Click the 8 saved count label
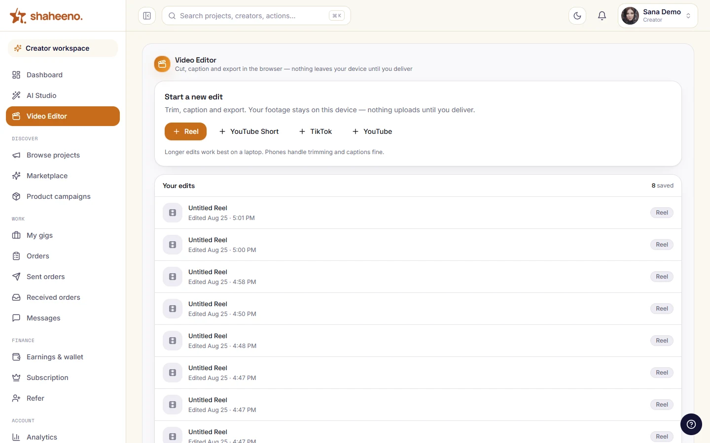Image resolution: width=710 pixels, height=443 pixels. pyautogui.click(x=662, y=186)
